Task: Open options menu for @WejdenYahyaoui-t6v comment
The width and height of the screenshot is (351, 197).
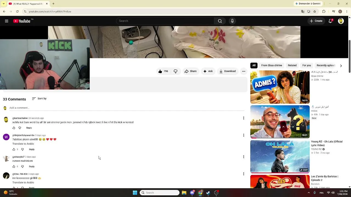Action: pos(244,135)
